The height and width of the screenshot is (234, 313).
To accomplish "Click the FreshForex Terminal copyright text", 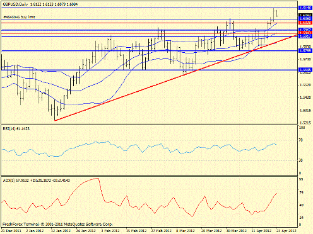I will tap(57, 224).
